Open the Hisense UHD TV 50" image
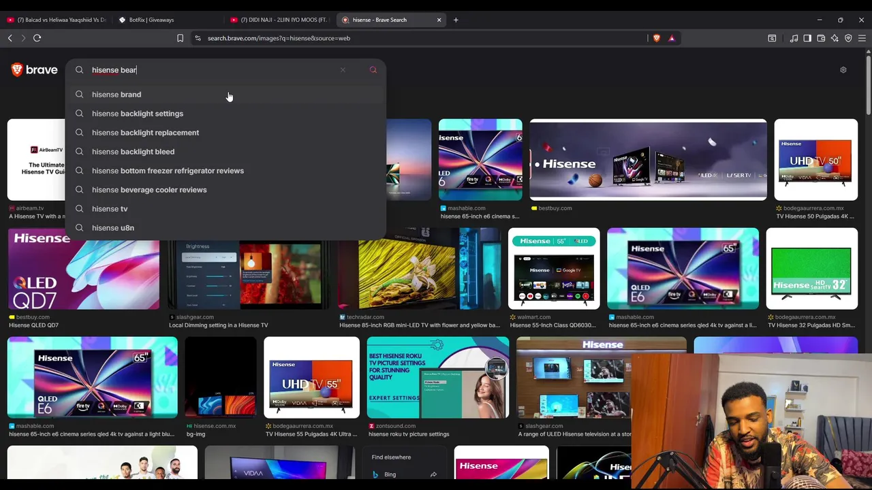872x490 pixels. pyautogui.click(x=816, y=159)
